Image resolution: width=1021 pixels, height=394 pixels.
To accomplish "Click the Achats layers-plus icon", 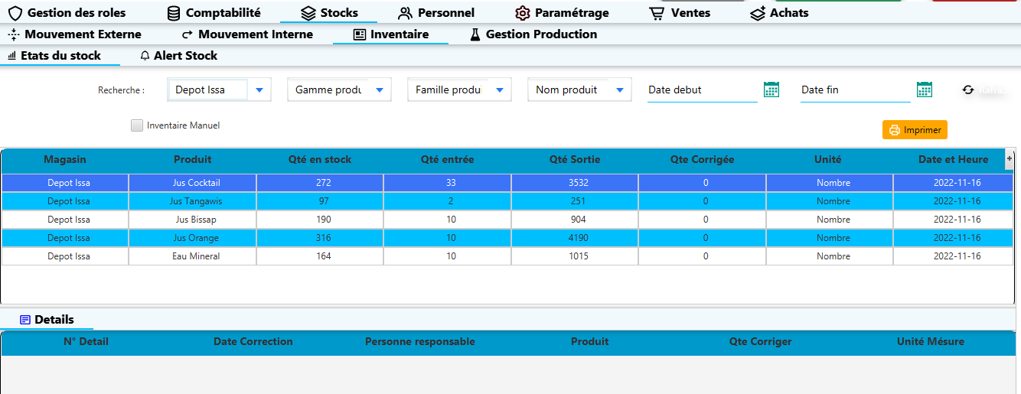I will pos(758,13).
